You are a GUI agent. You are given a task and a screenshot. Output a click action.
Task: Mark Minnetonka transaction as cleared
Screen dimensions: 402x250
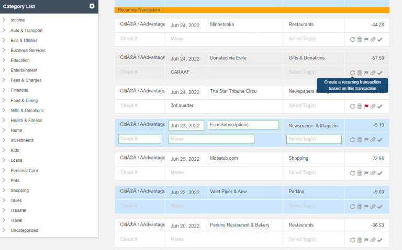tap(380, 39)
